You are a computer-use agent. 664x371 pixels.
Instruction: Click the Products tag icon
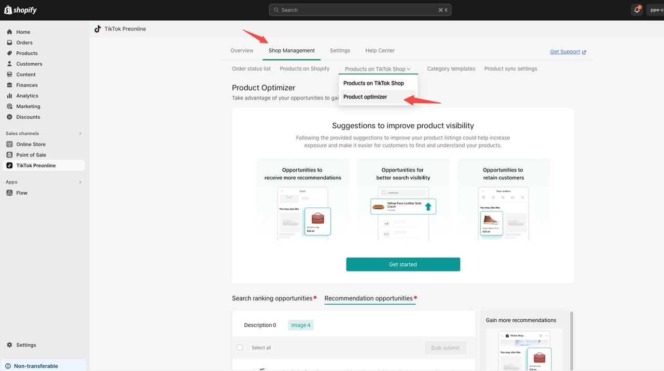[9, 53]
